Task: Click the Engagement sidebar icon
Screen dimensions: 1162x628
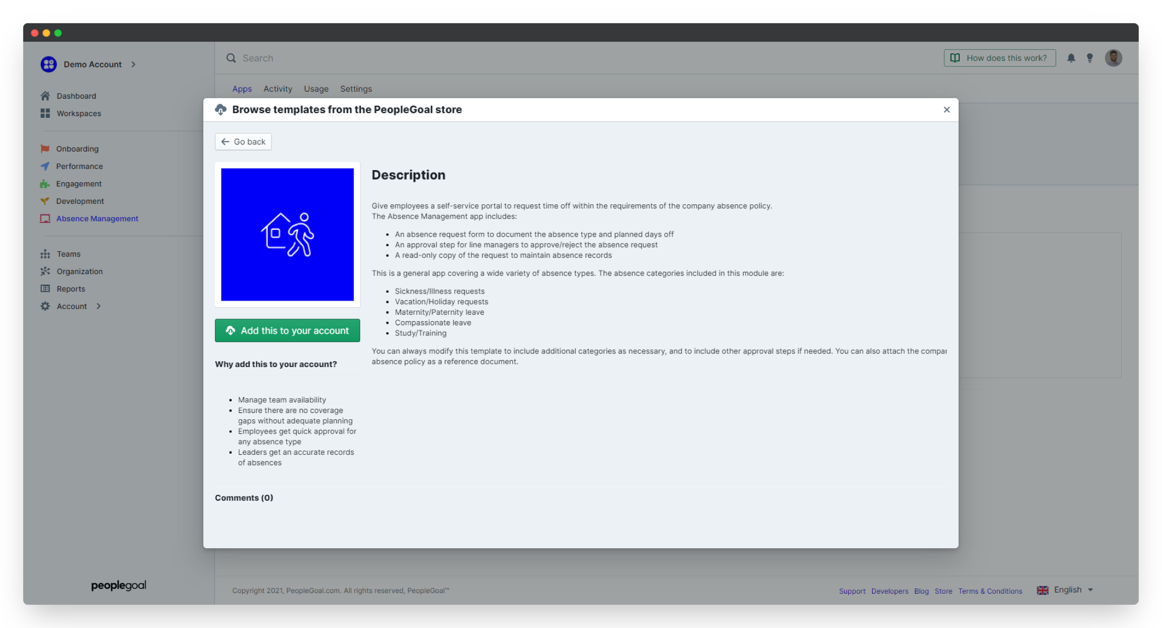Action: tap(45, 183)
